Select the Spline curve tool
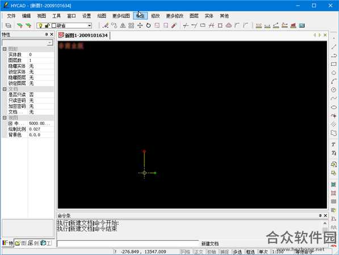Image resolution: width=339 pixels, height=255 pixels. [x=333, y=99]
